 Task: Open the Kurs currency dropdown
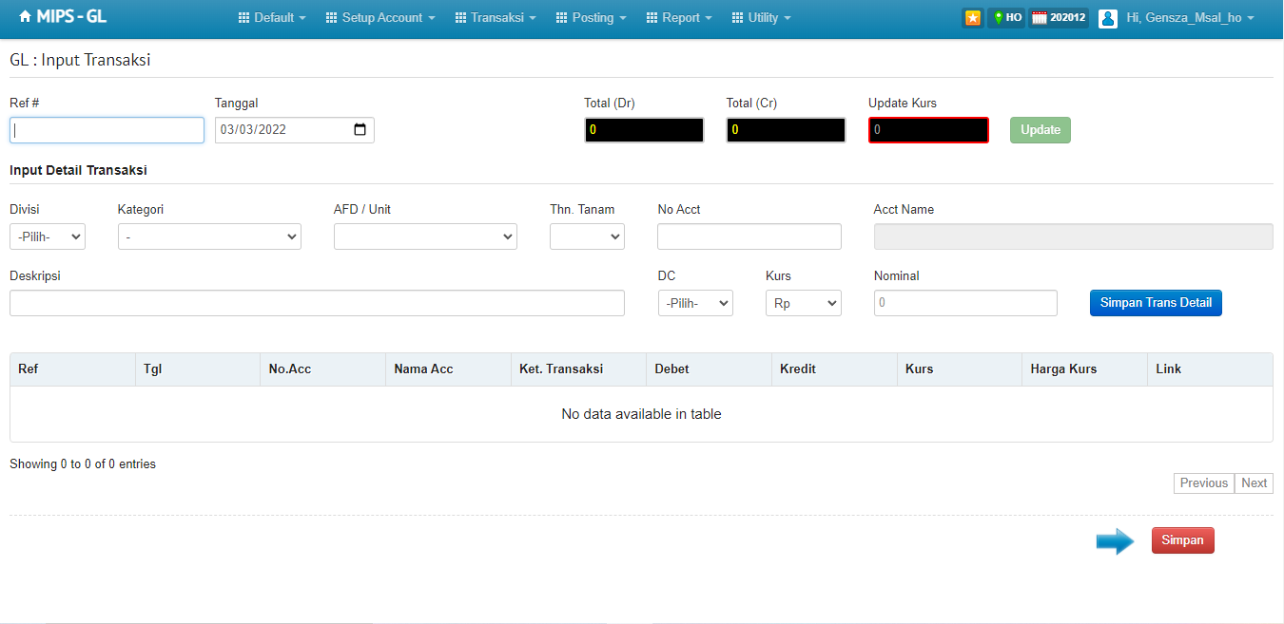click(804, 303)
